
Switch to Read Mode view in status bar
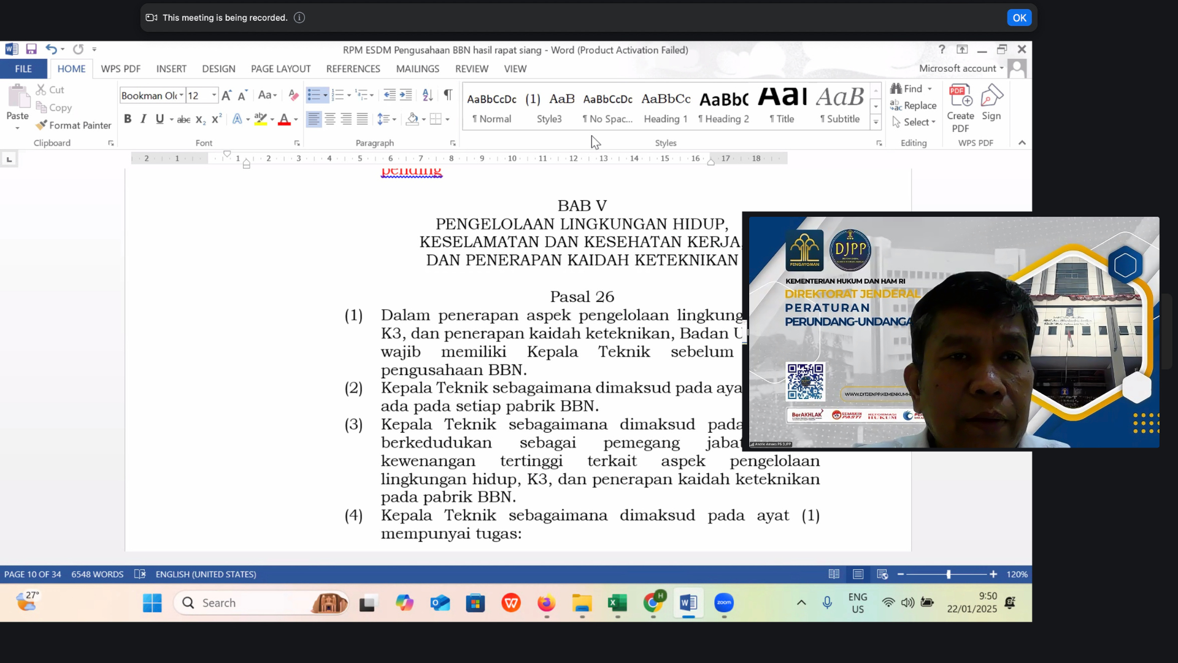pyautogui.click(x=834, y=574)
